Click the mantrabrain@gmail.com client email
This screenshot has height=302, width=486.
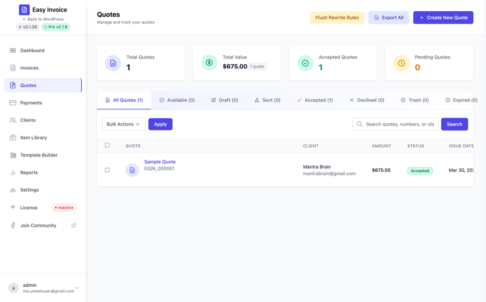(329, 173)
